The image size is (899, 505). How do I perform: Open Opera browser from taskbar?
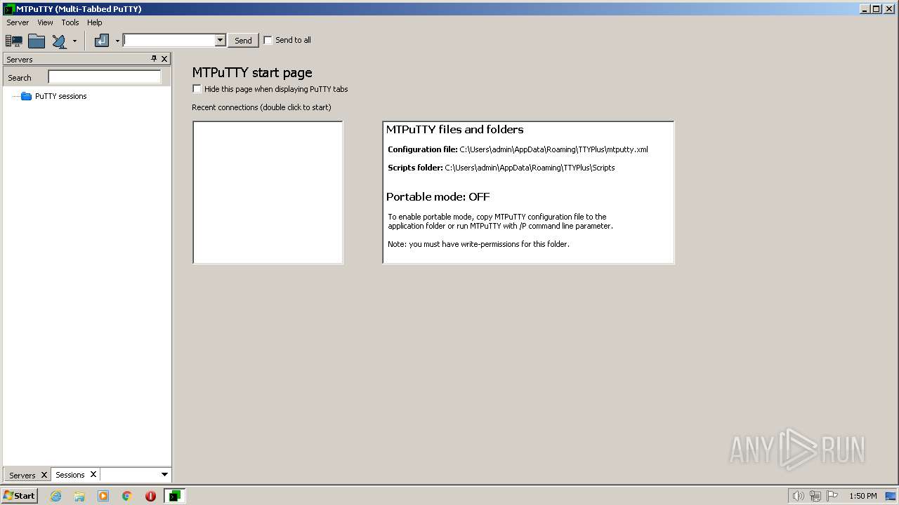[150, 496]
